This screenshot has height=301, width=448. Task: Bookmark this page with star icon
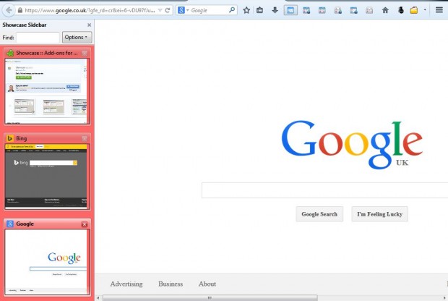tap(246, 10)
